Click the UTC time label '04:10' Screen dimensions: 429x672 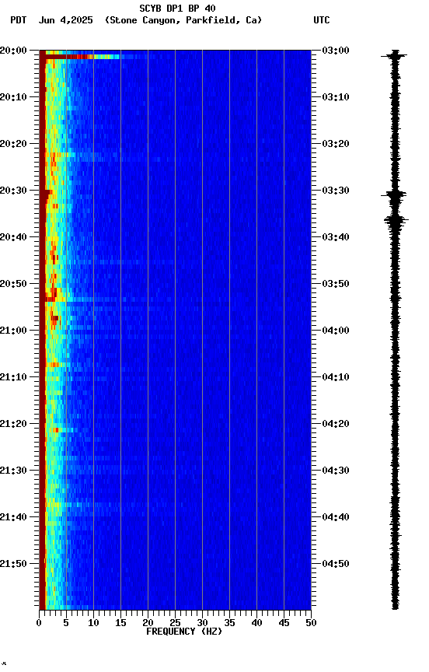pyautogui.click(x=336, y=377)
